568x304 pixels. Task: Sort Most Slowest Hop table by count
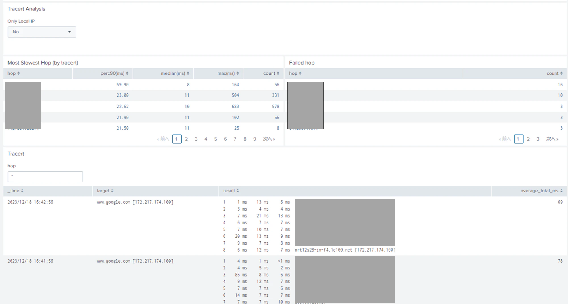coord(271,73)
